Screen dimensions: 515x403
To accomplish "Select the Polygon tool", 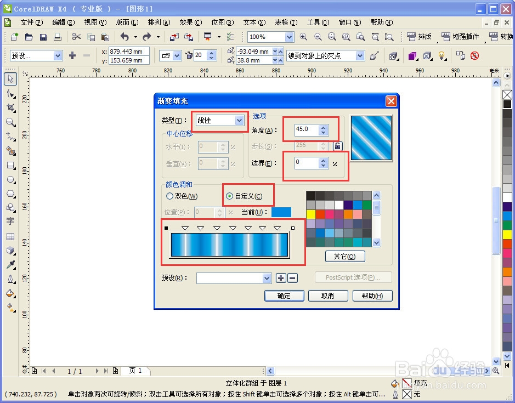I will [x=10, y=194].
